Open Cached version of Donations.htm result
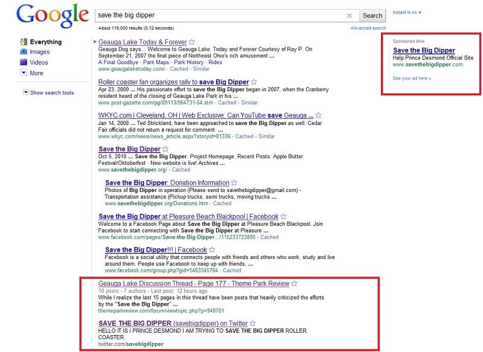The image size is (483, 352). pos(222,203)
